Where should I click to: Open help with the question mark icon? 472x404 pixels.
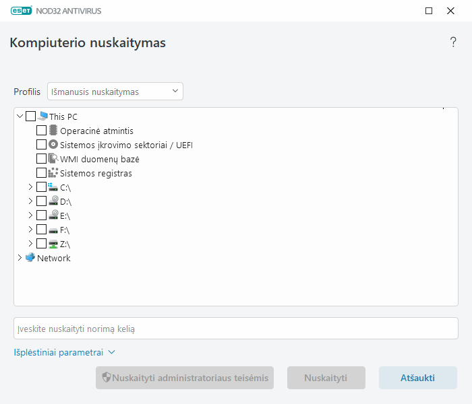[453, 42]
